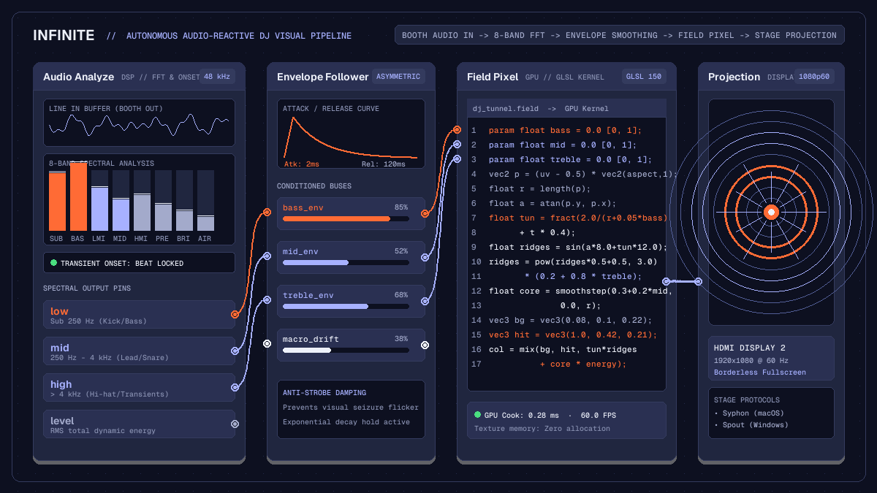Click the MID spectral band bar
This screenshot has height=493, width=877.
coord(121,201)
